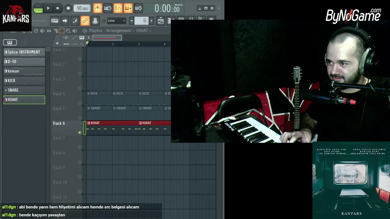This screenshot has height=219, width=390.
Task: Click the pattern number field showing 6
Action: tap(141, 21)
